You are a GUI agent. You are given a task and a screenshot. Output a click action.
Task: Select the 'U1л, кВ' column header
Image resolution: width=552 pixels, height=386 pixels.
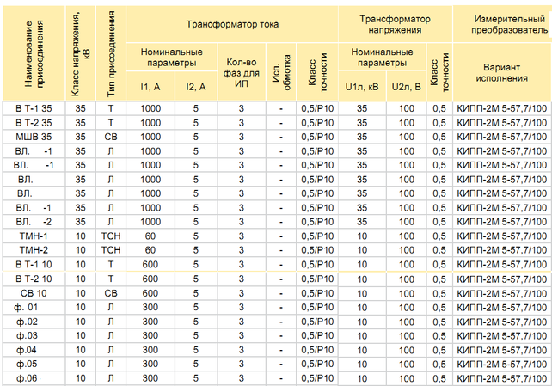[362, 87]
